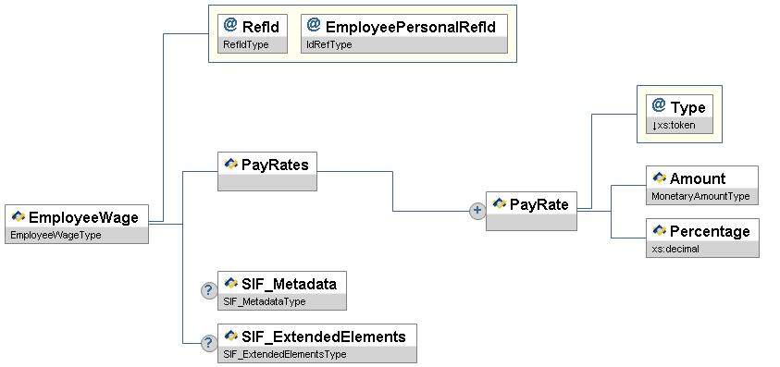Viewport: 780px width, 367px height.
Task: Click the SIF_MetadataType type label
Action: pyautogui.click(x=264, y=302)
